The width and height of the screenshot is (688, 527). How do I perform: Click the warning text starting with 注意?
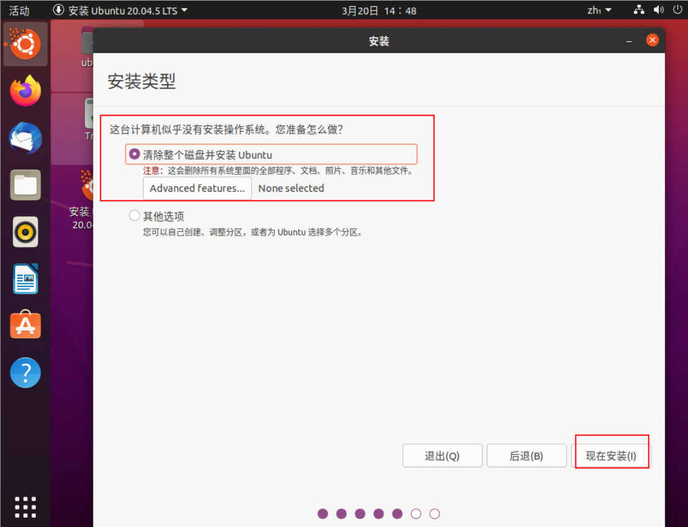(278, 171)
